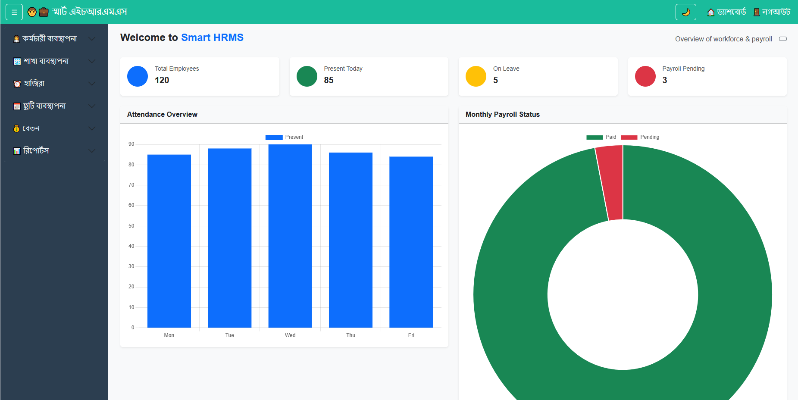
Task: Open the বেতন sidebar menu
Action: point(31,128)
